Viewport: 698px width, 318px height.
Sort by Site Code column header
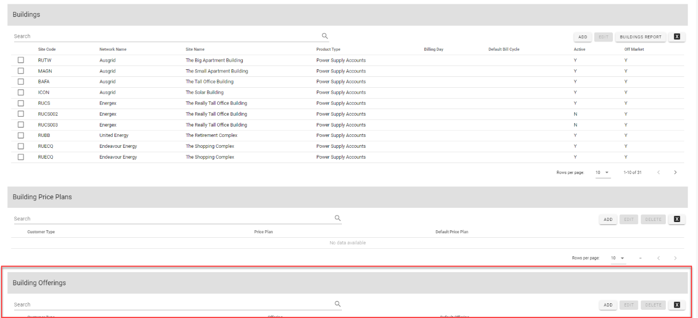47,49
